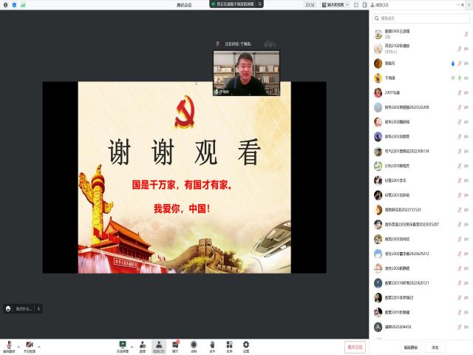Leave the meeting via red button
This screenshot has width=473, height=355.
tap(355, 347)
